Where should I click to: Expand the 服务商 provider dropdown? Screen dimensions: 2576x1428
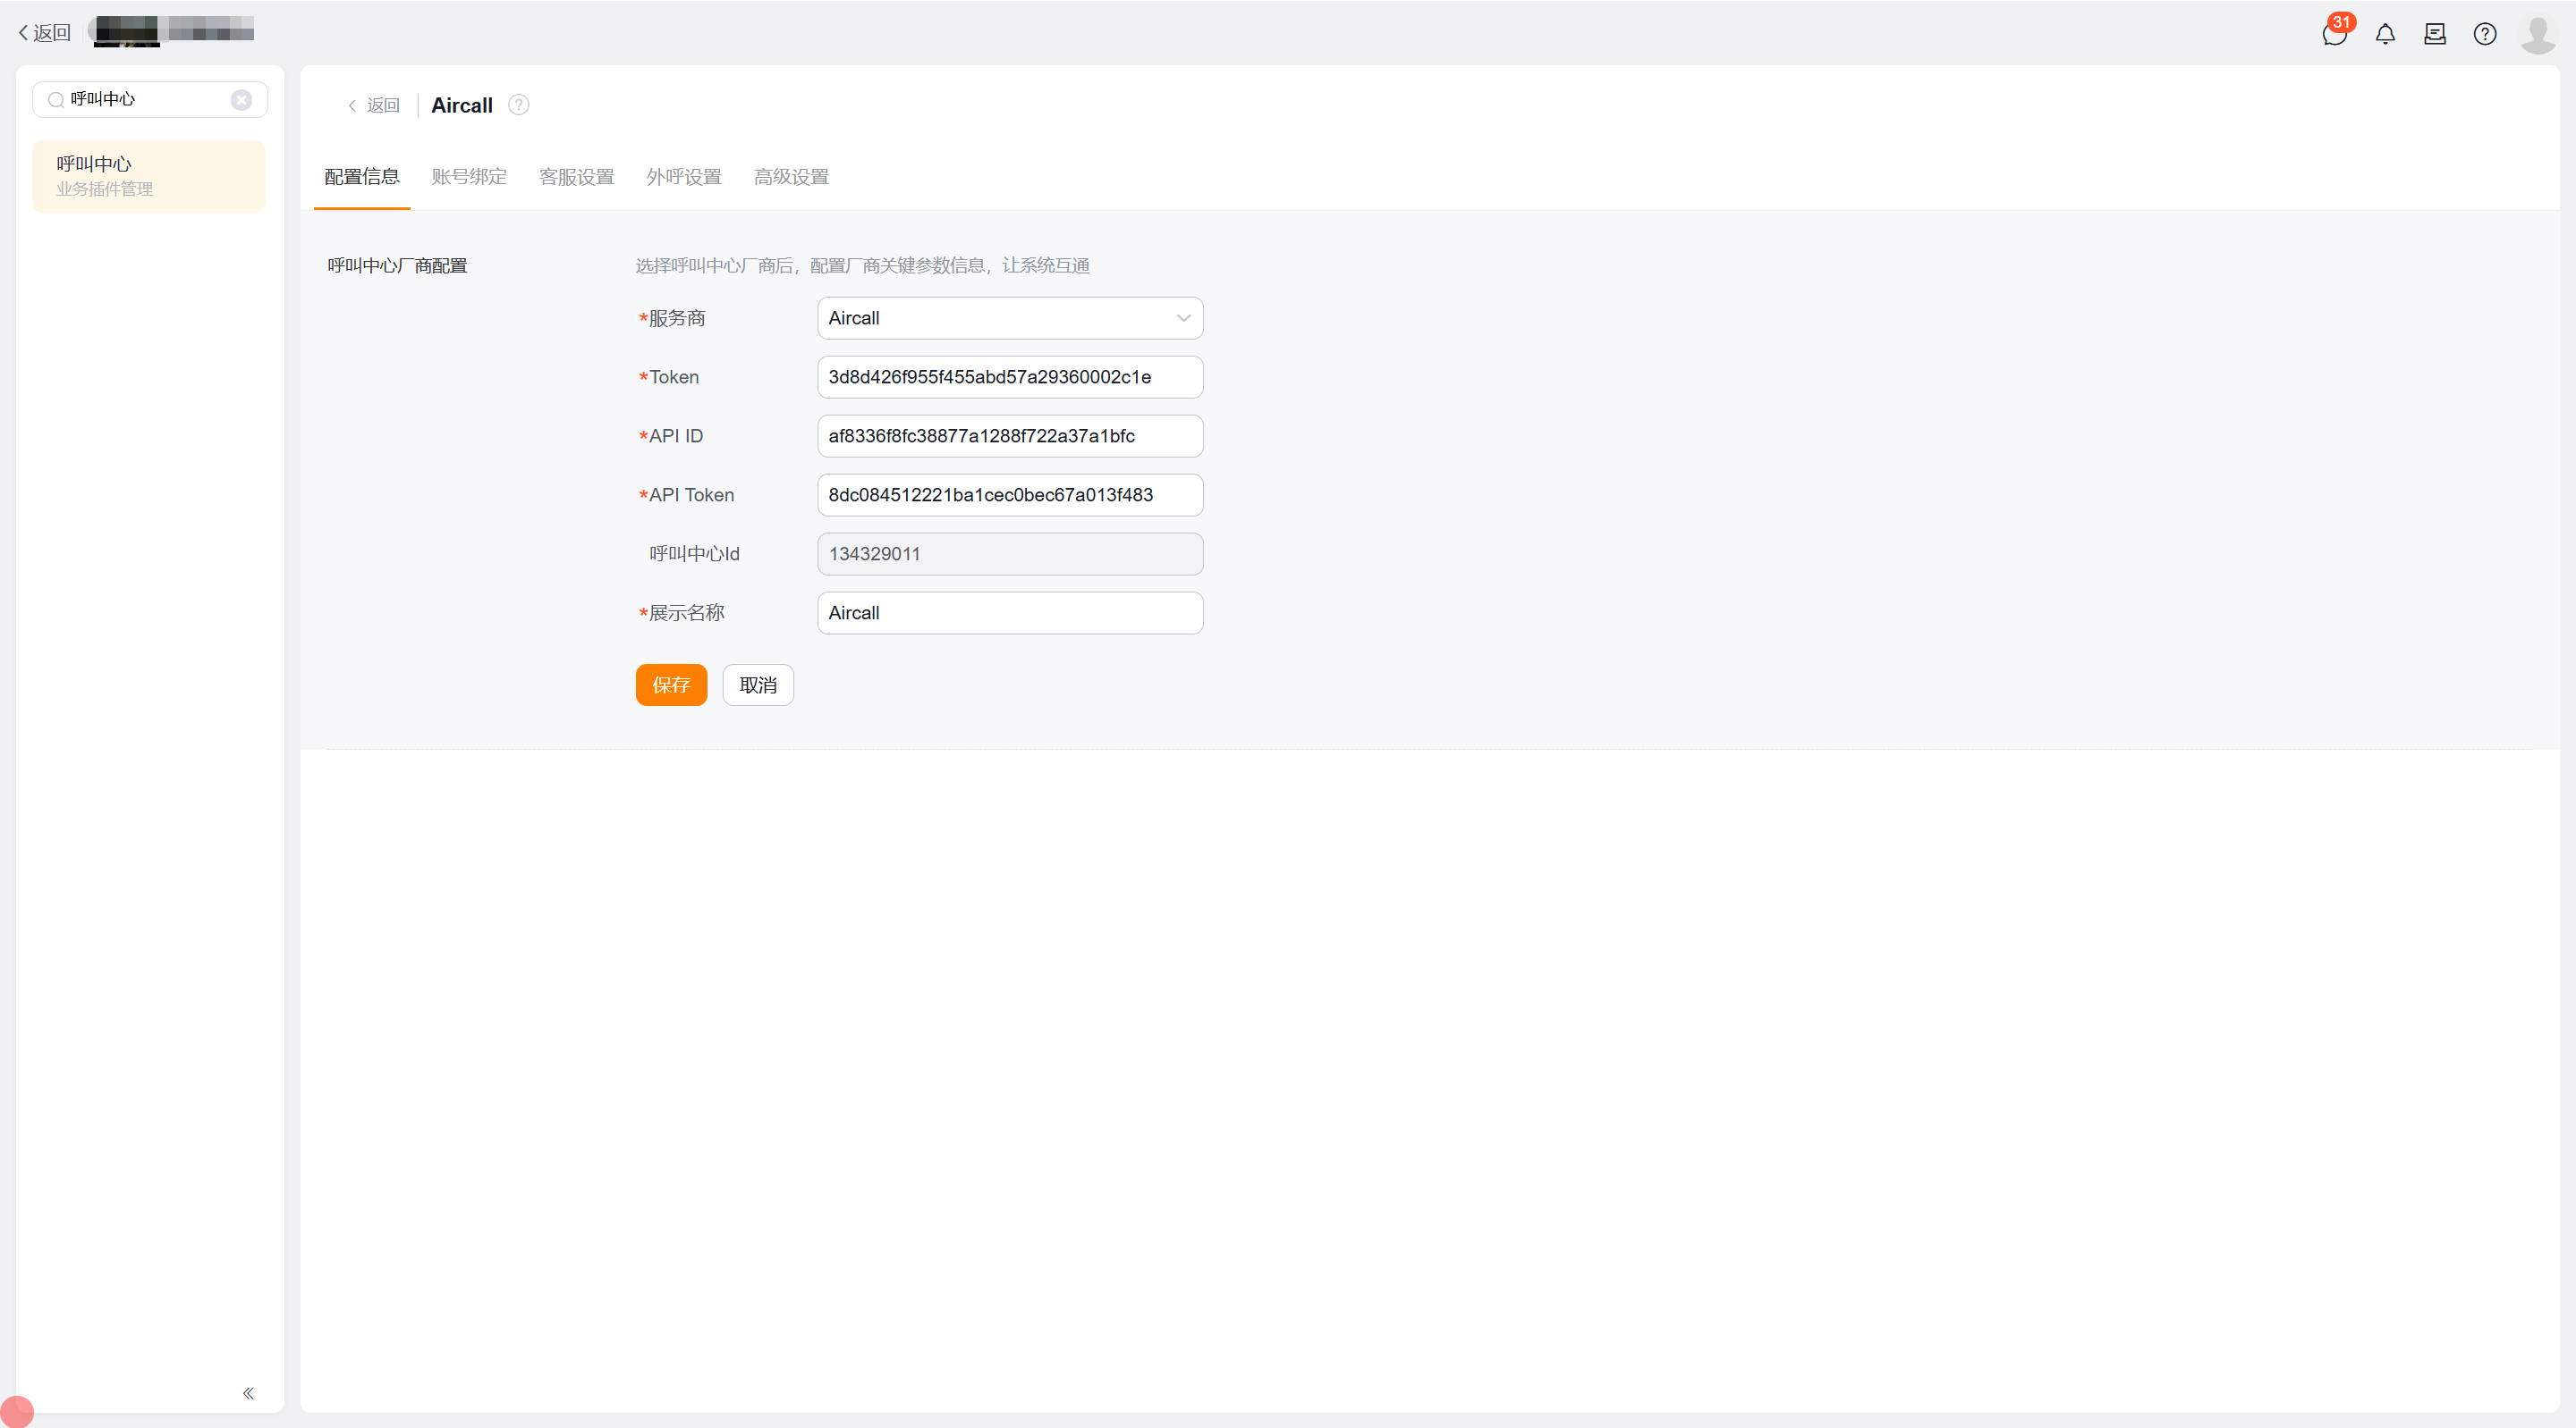coord(1009,318)
